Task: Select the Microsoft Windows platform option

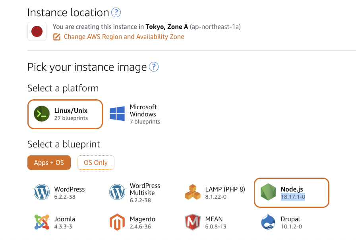Action: 135,114
